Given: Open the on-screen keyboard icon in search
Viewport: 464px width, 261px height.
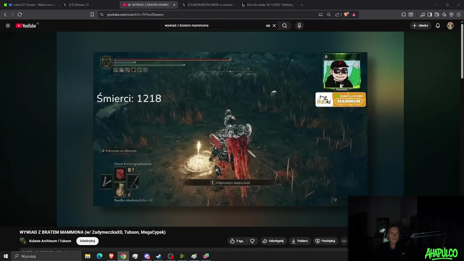Looking at the screenshot, I should (x=268, y=26).
